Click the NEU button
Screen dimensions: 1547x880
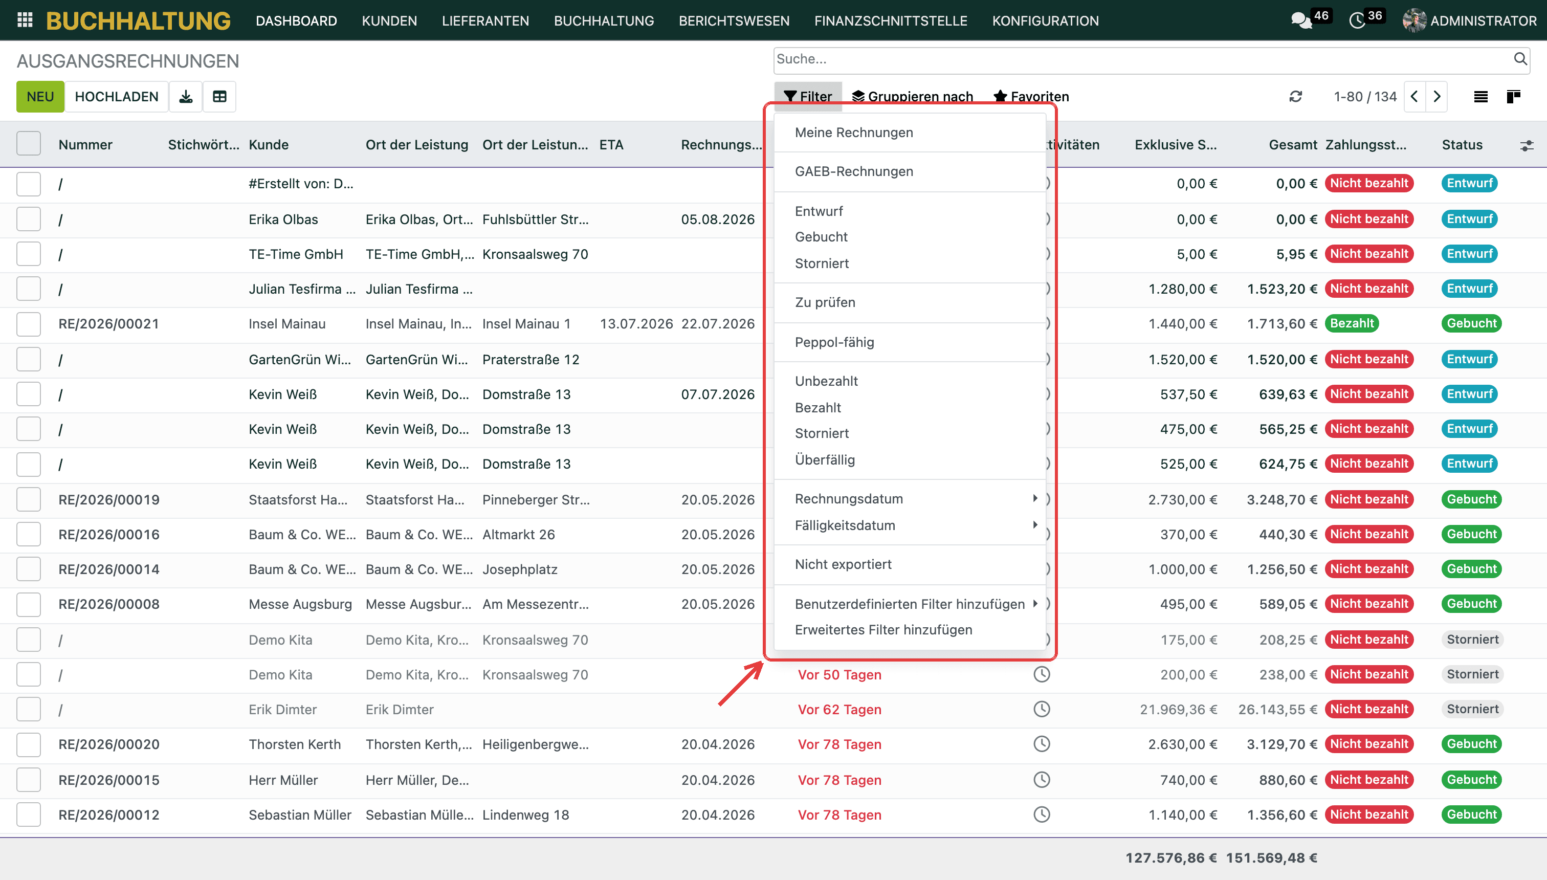pos(40,97)
